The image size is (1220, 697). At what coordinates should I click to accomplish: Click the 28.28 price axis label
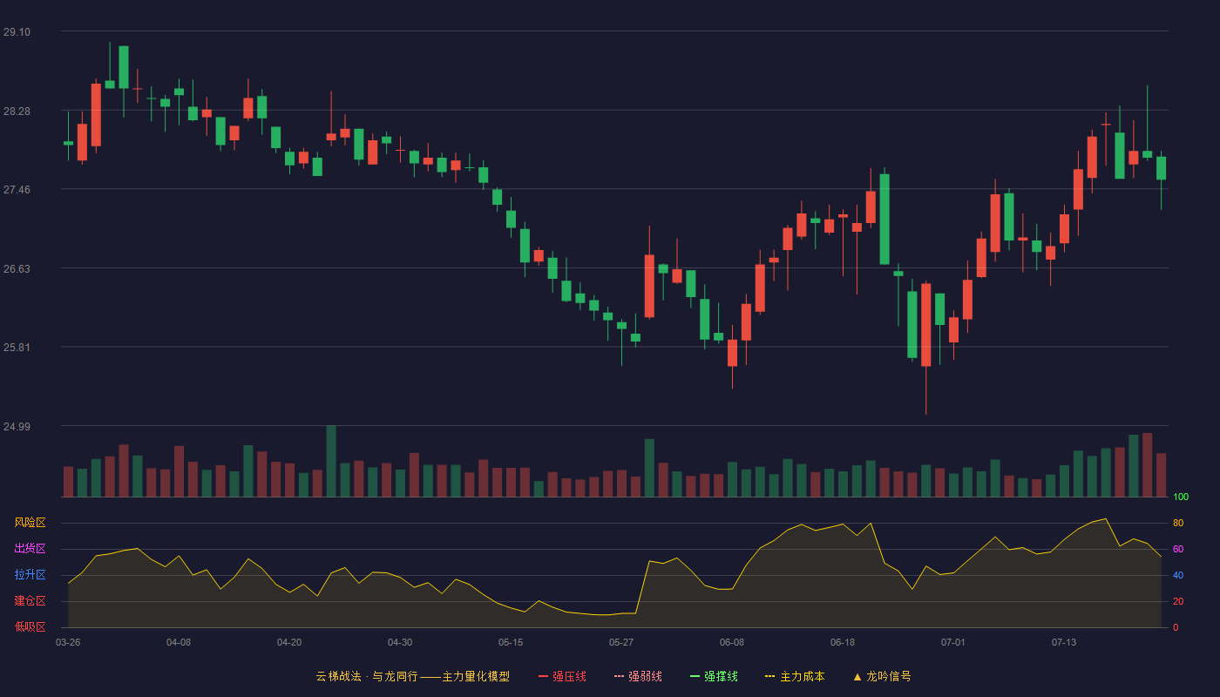pos(17,111)
